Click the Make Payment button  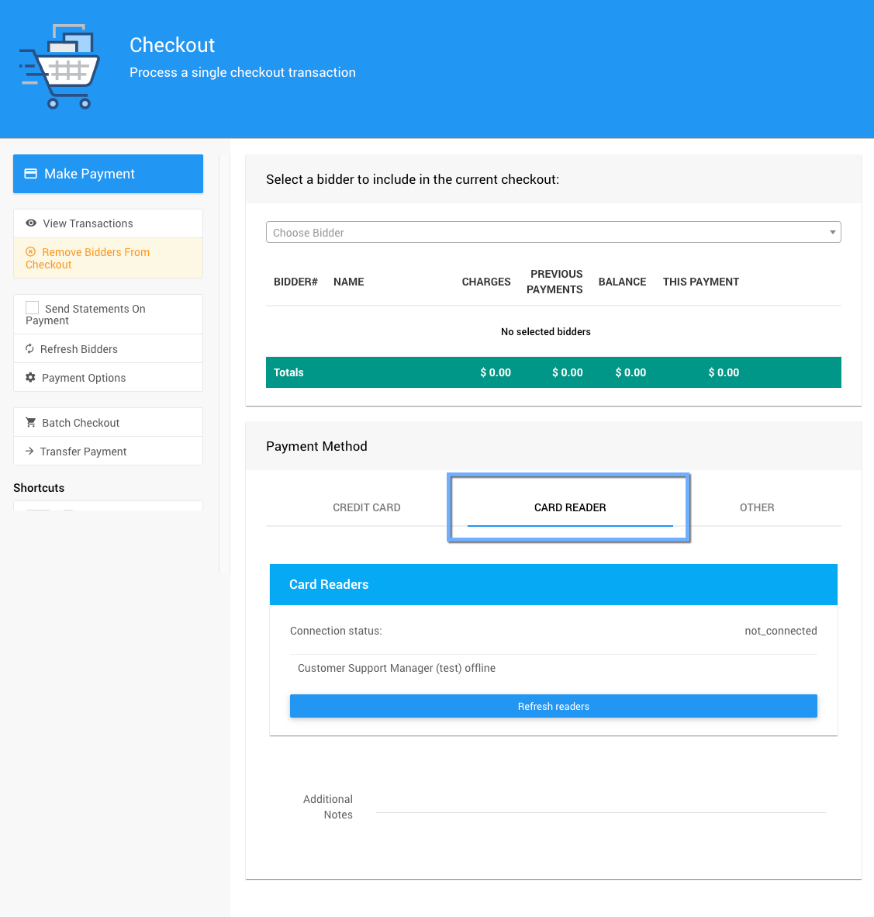coord(108,174)
